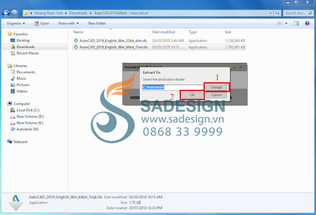The width and height of the screenshot is (316, 215).
Task: Click Cancel in Extract To dialog
Action: click(x=216, y=95)
